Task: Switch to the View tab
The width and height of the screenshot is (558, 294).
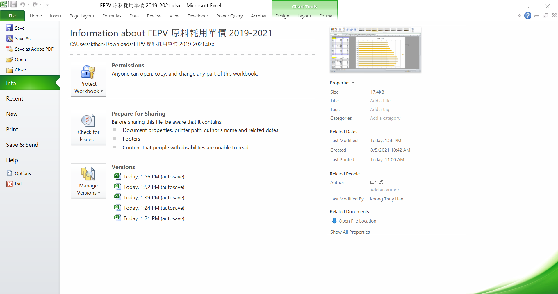Action: tap(174, 16)
